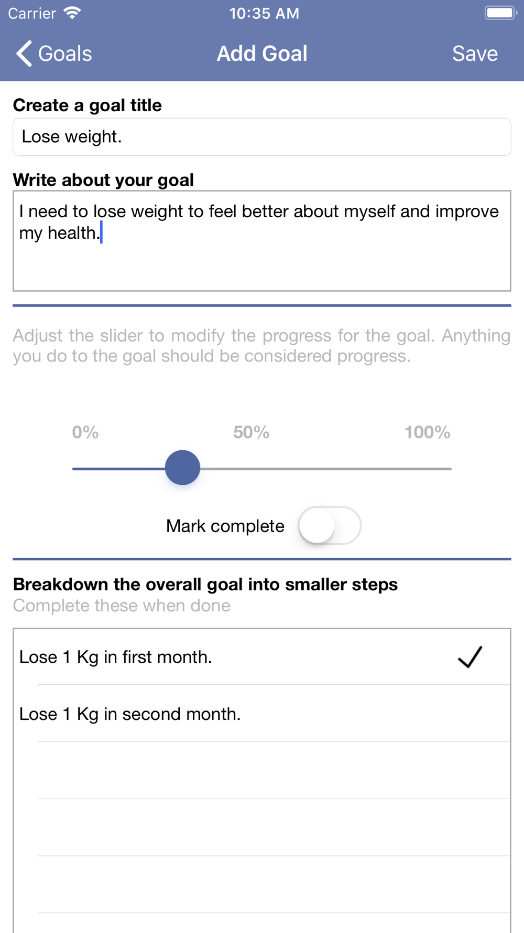The width and height of the screenshot is (524, 933).
Task: Tap the battery indicator icon
Action: pyautogui.click(x=500, y=13)
